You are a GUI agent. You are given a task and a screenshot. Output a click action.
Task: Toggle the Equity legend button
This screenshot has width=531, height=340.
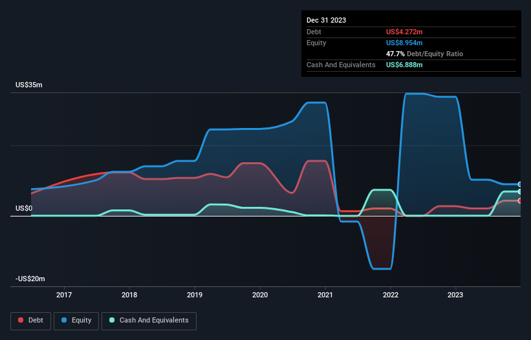coord(76,321)
